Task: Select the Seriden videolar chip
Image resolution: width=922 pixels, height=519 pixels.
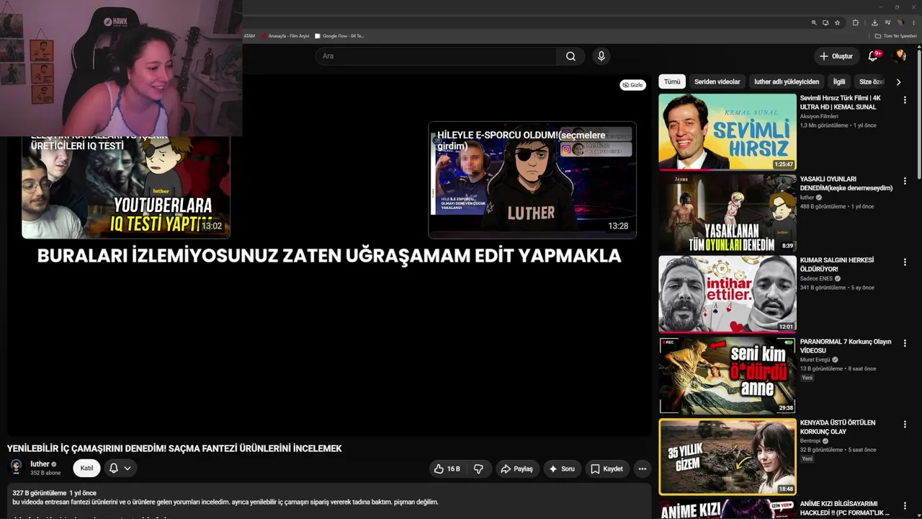Action: click(717, 82)
